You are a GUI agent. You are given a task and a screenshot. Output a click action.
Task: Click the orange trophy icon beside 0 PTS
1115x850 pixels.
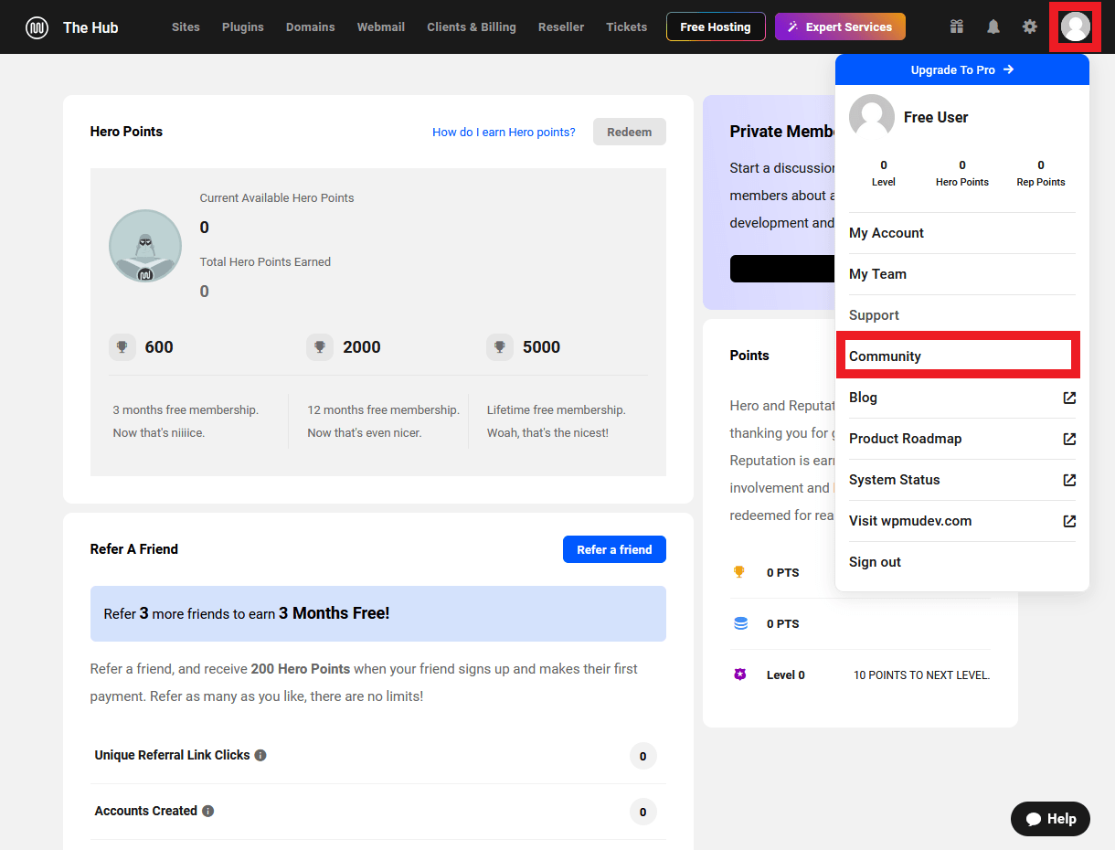[x=739, y=572]
